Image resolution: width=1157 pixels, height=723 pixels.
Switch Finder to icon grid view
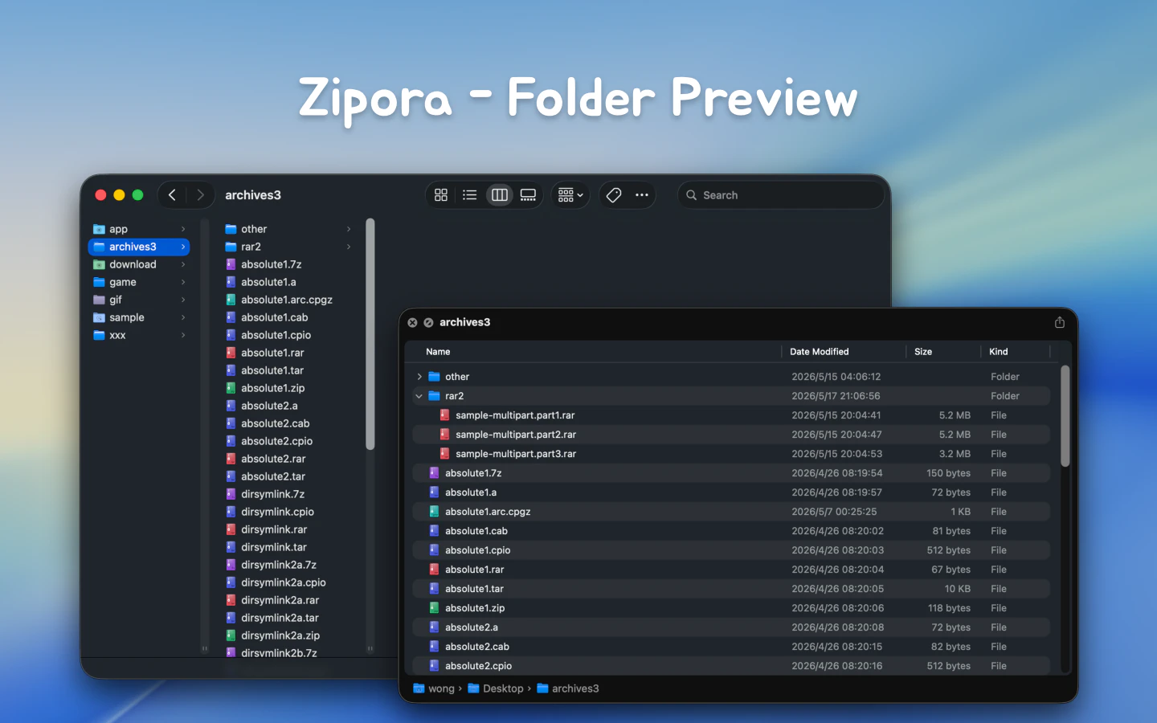pyautogui.click(x=441, y=195)
